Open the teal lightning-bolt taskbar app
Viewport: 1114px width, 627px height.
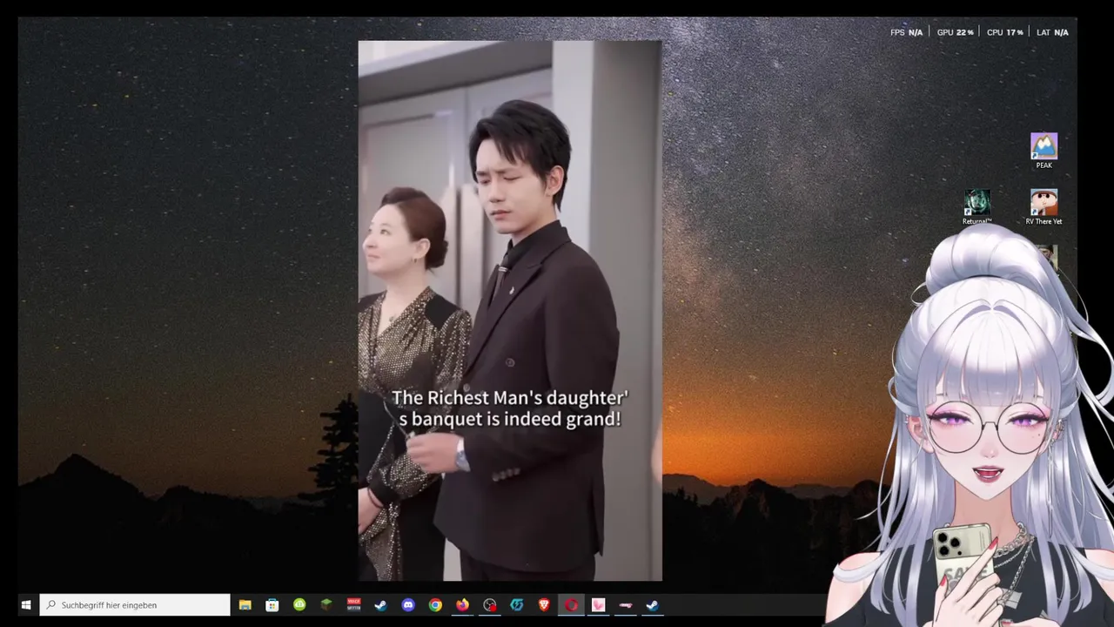click(517, 605)
